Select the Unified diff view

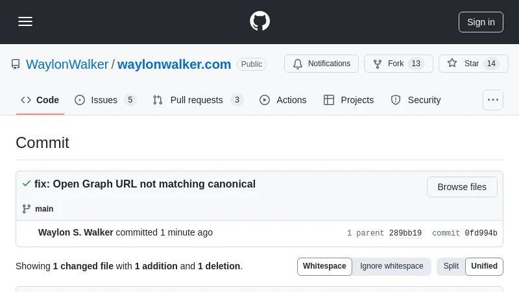[484, 266]
